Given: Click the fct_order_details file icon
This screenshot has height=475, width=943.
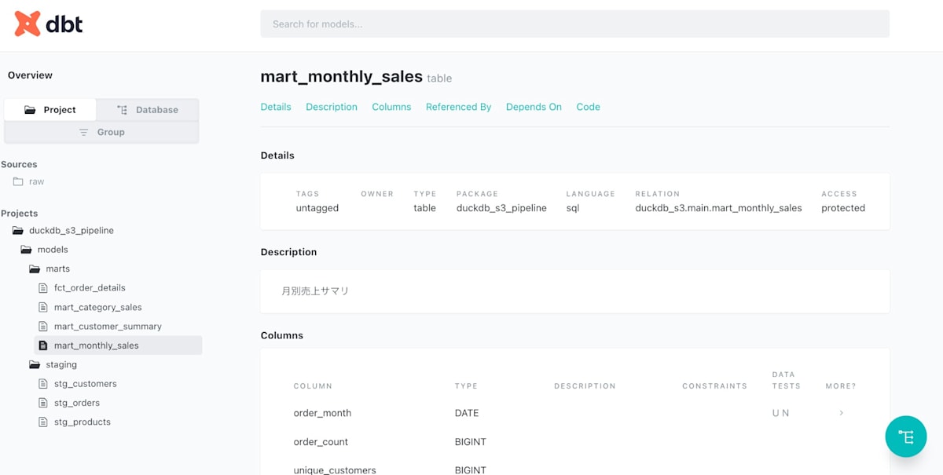Looking at the screenshot, I should [43, 288].
